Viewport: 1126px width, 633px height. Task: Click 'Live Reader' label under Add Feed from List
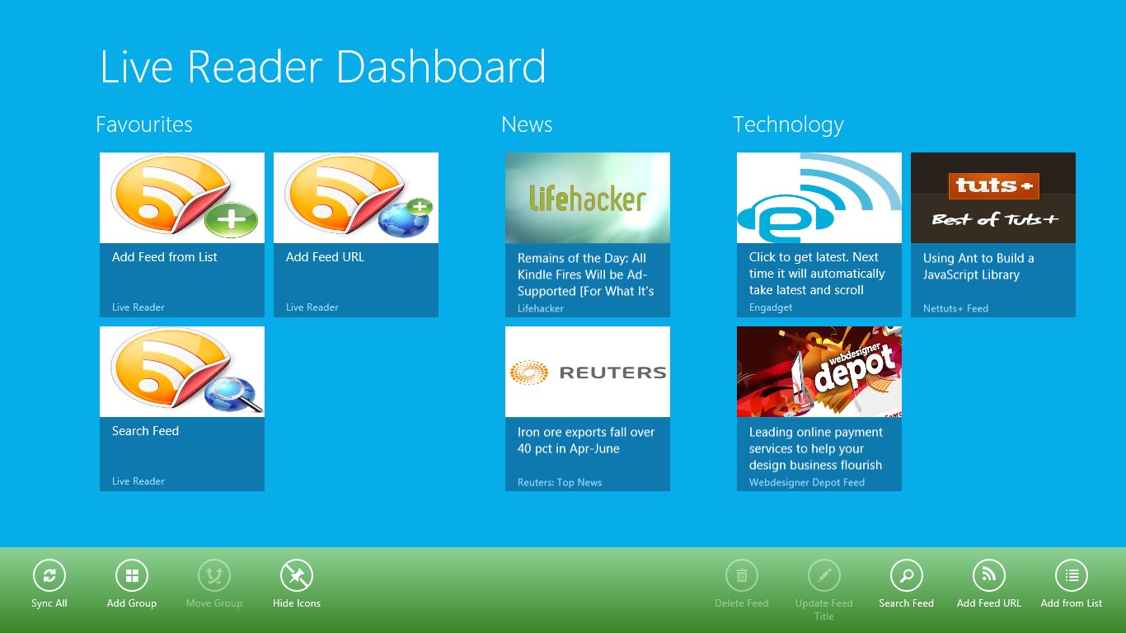click(138, 307)
